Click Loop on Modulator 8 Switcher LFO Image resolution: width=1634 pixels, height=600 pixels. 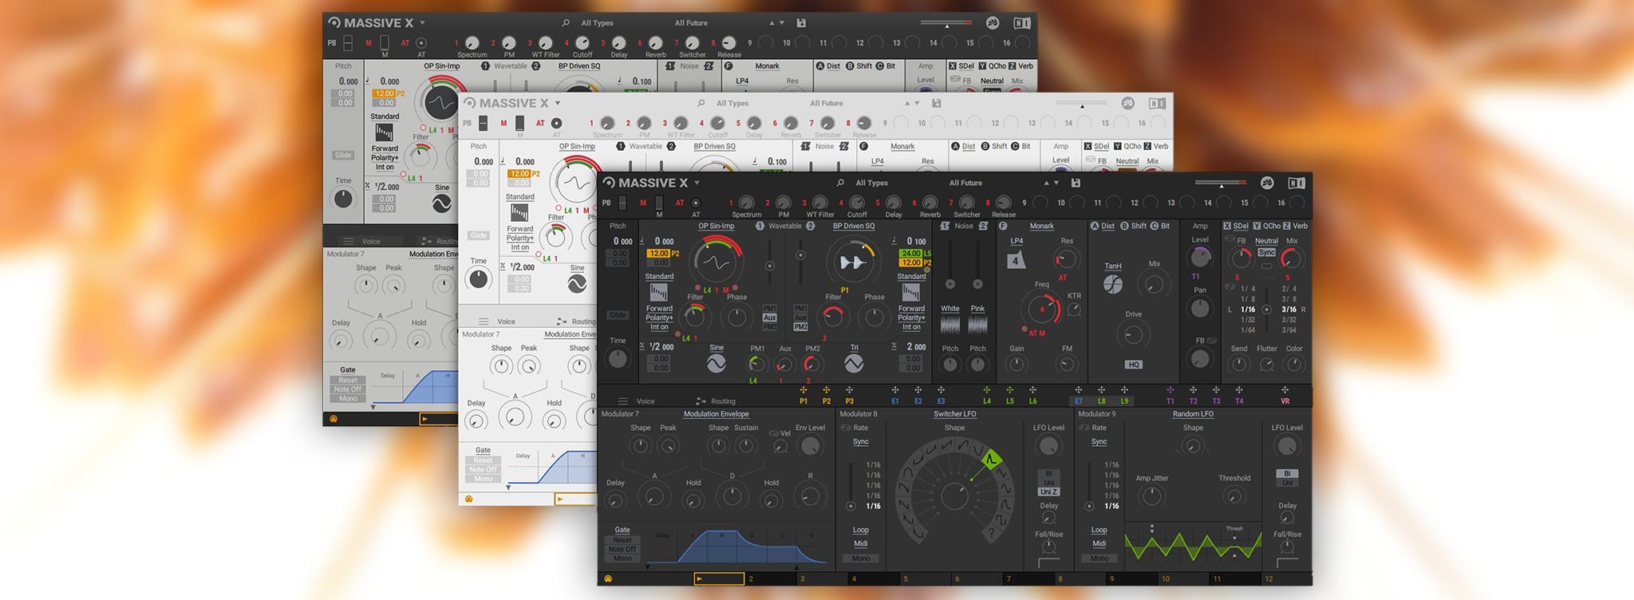(861, 530)
